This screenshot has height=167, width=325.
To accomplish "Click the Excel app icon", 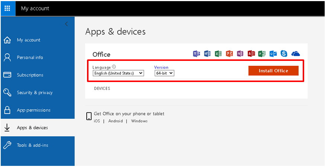I will point(218,53).
